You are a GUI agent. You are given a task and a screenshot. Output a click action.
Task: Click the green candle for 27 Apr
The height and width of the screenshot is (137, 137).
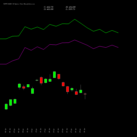[72, 89]
